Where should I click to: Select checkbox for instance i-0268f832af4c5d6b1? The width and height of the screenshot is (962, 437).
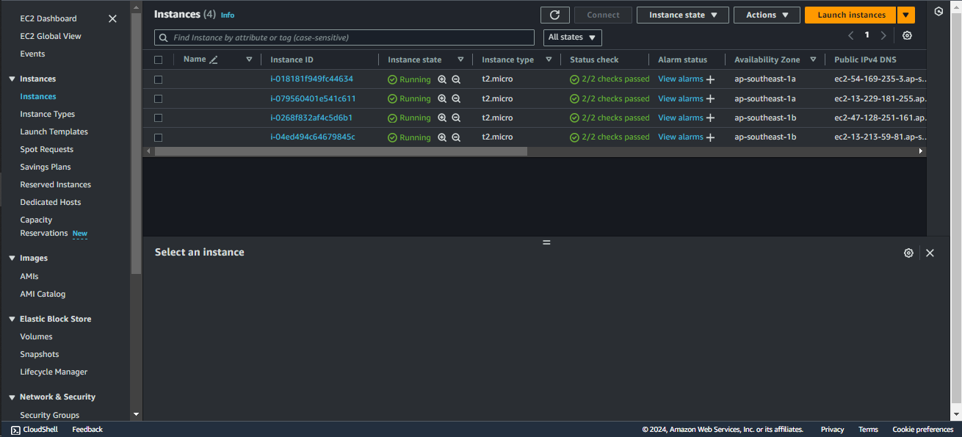tap(158, 118)
